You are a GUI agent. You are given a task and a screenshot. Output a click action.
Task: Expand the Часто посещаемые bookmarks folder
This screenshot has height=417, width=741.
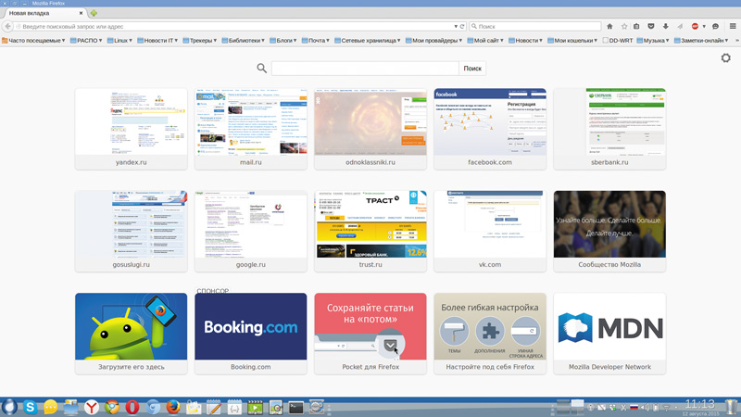(33, 41)
